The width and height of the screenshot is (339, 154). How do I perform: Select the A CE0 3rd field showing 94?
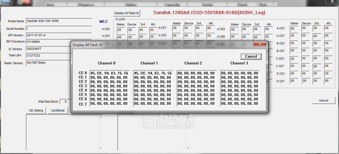pyautogui.click(x=143, y=30)
